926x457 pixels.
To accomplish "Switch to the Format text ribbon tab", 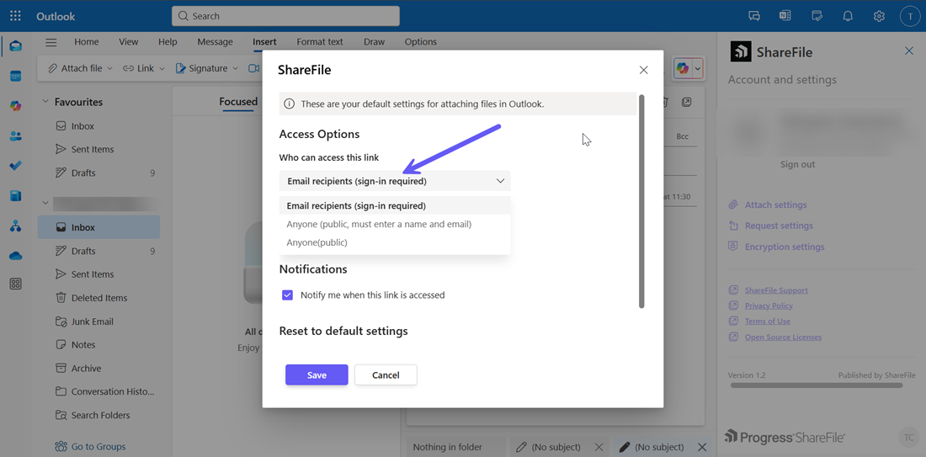I will click(x=319, y=42).
